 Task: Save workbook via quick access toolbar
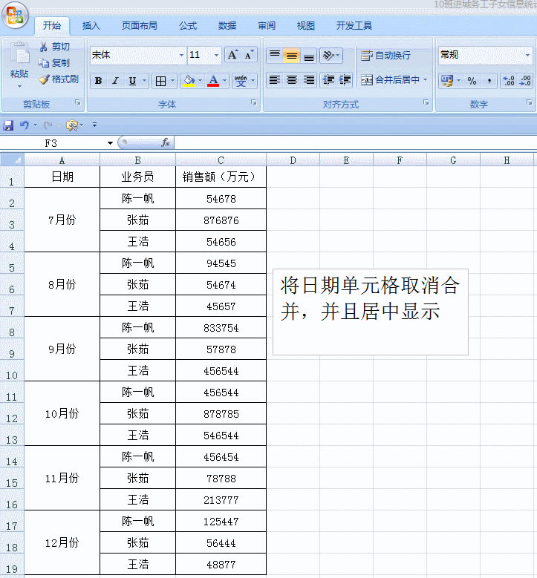(8, 125)
